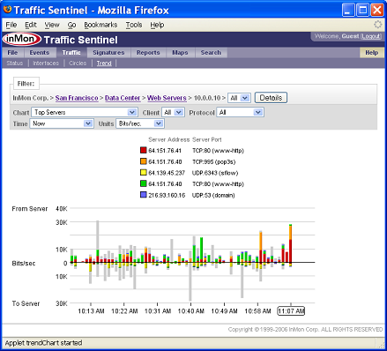Switch to the Signatures tab
This screenshot has height=351, width=387.
[x=108, y=53]
